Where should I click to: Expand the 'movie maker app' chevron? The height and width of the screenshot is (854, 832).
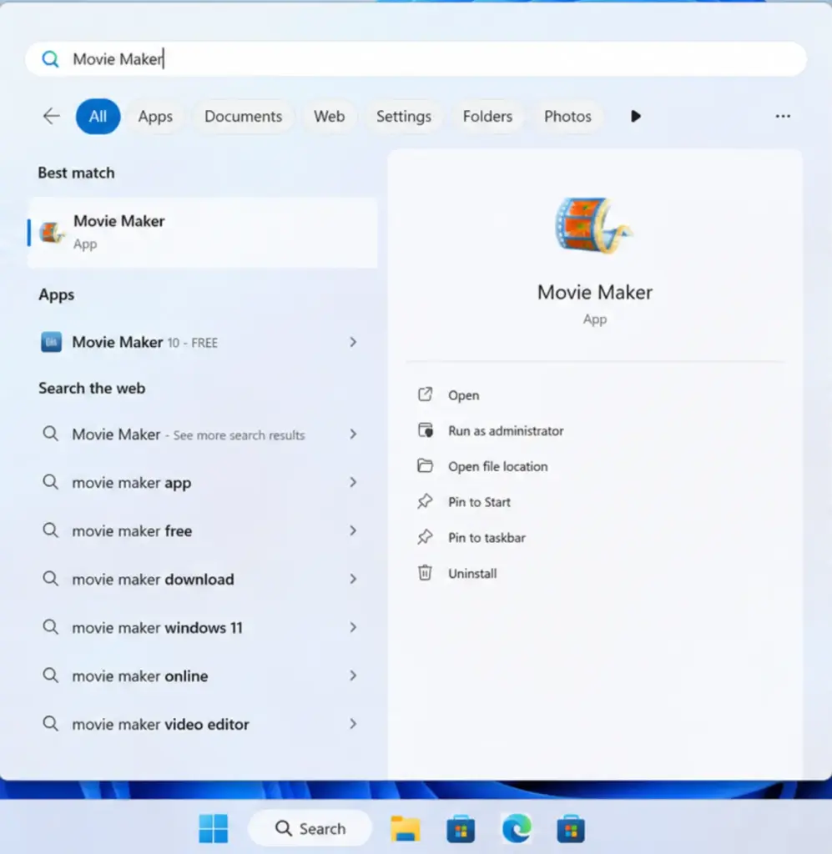pyautogui.click(x=353, y=482)
